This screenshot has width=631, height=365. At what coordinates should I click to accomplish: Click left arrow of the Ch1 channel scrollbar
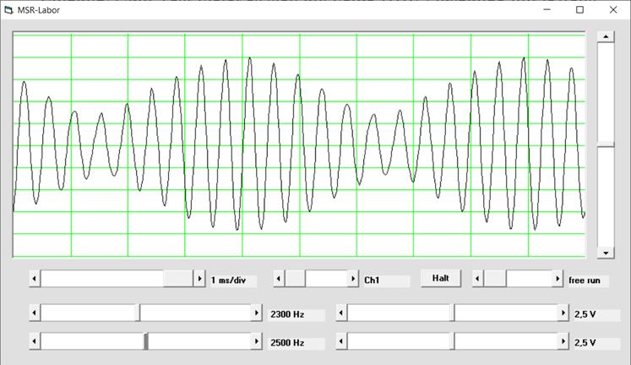tap(279, 279)
